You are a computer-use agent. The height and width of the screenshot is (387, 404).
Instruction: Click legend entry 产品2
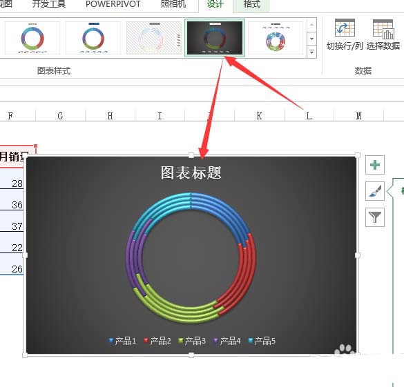(x=157, y=341)
